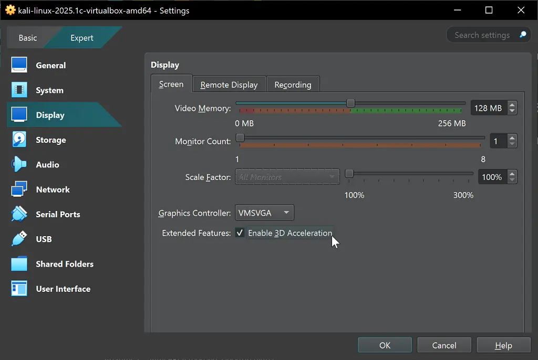Open General settings via monitor icon

pyautogui.click(x=19, y=65)
